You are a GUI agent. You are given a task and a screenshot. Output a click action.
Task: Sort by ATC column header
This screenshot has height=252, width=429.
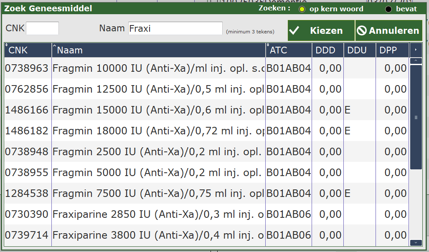[289, 50]
